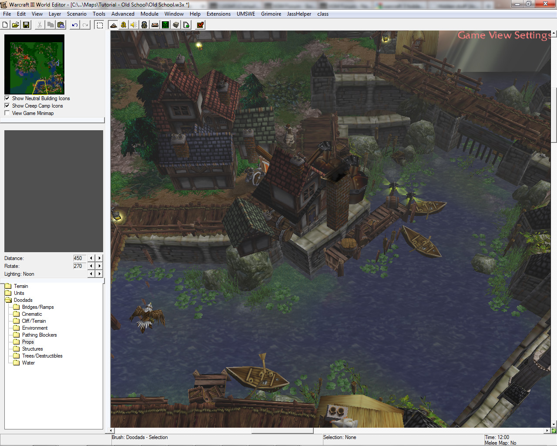
Task: Decrease Distance with the left arrow
Action: [91, 258]
